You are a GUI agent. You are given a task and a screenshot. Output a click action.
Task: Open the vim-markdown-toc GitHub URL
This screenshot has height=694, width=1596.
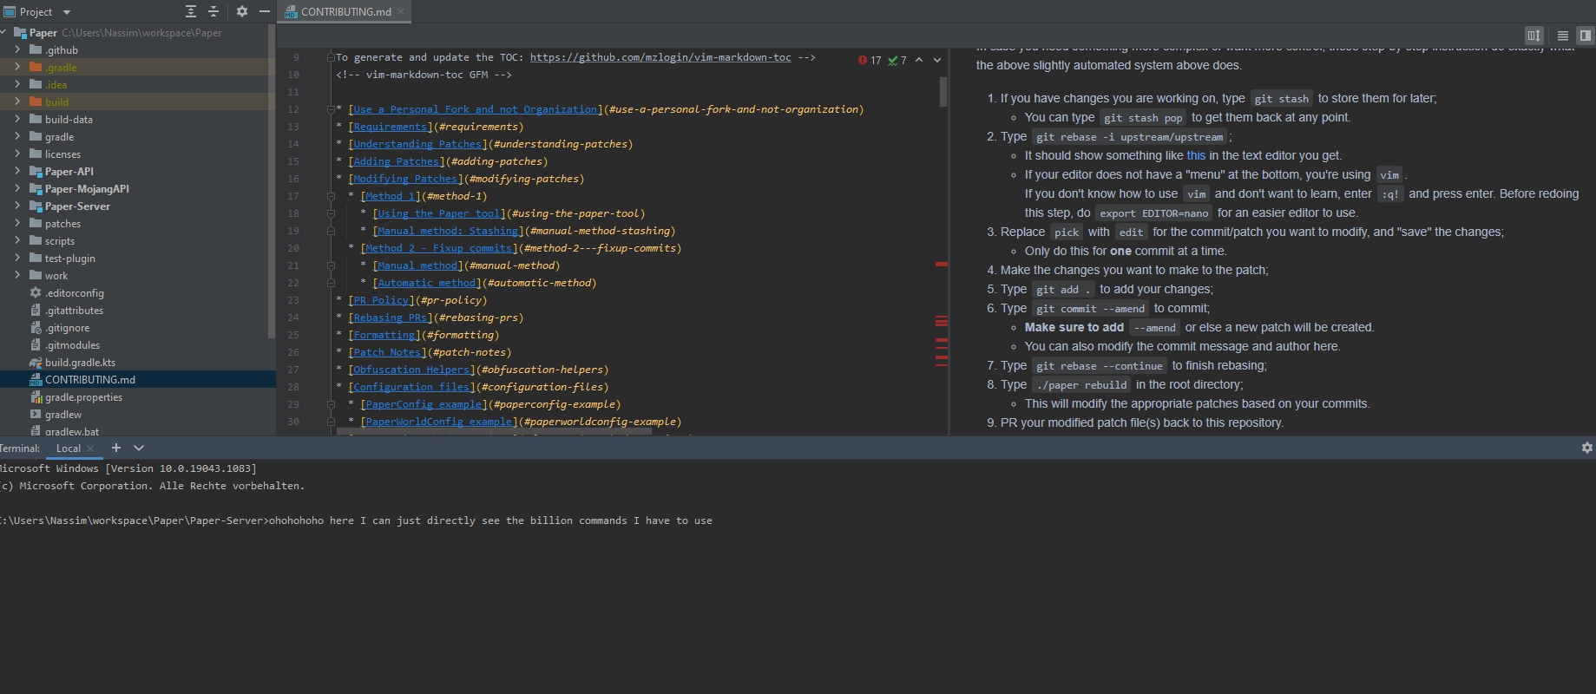click(660, 57)
